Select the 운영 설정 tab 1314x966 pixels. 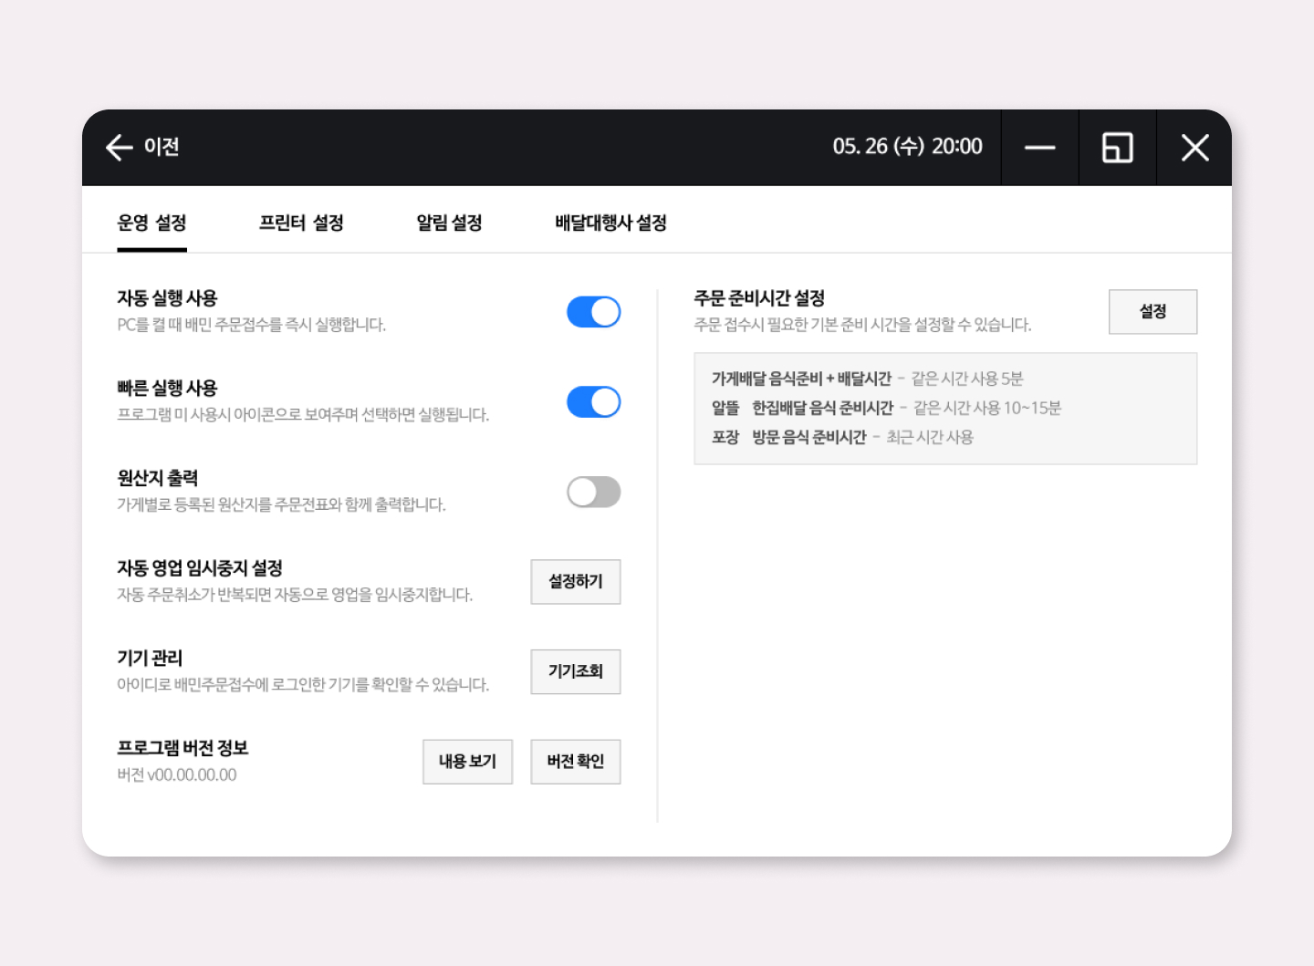pyautogui.click(x=151, y=223)
